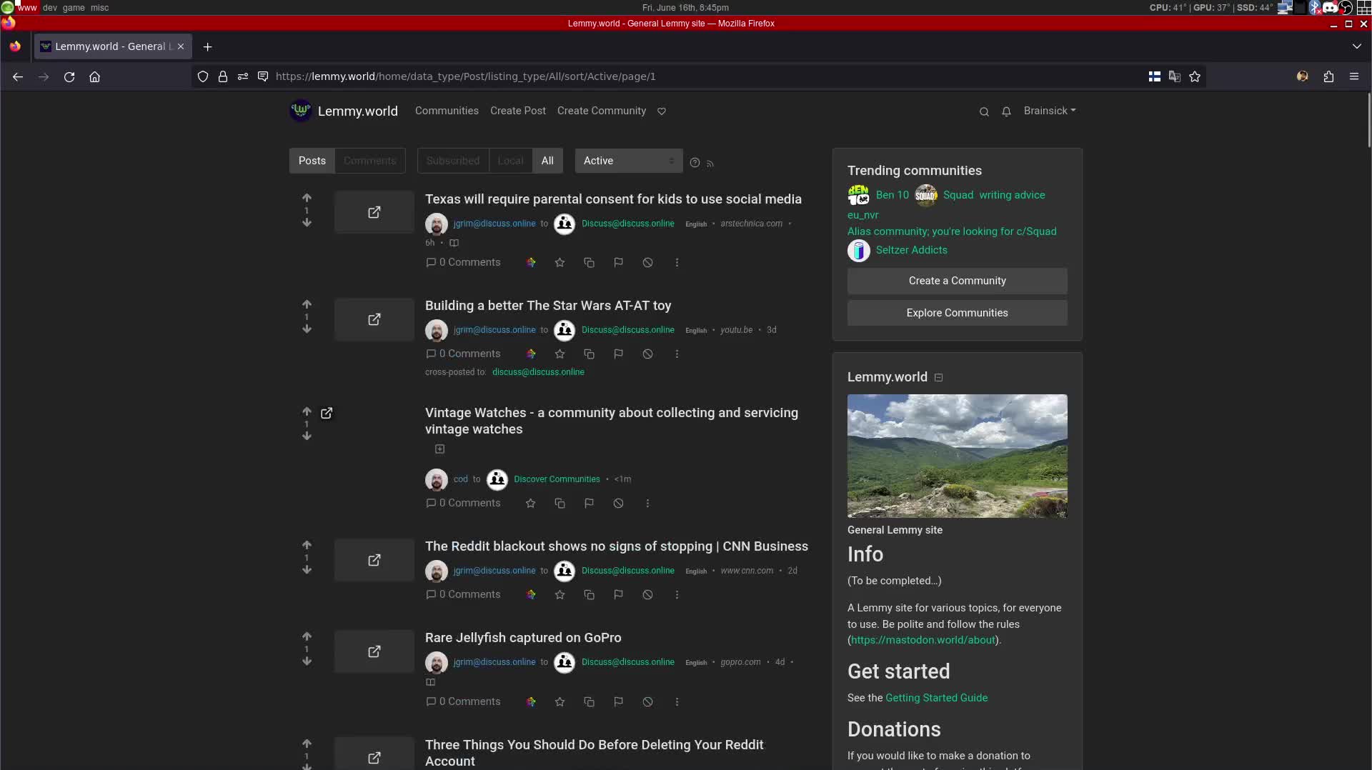Open sorting help question mark icon
The image size is (1372, 770).
point(695,163)
